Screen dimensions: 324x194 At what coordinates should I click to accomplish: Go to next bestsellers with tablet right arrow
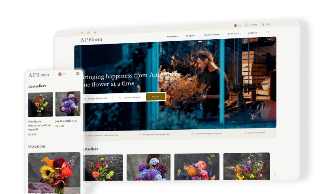[275, 175]
